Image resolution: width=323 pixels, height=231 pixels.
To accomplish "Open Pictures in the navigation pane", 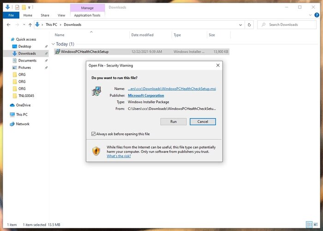I will pyautogui.click(x=24, y=67).
